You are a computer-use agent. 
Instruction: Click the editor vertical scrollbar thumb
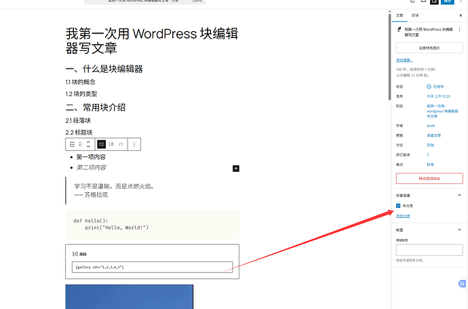389,56
